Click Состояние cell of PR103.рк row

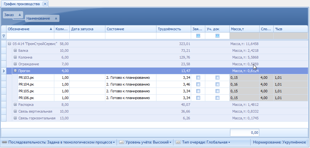coord(131,78)
